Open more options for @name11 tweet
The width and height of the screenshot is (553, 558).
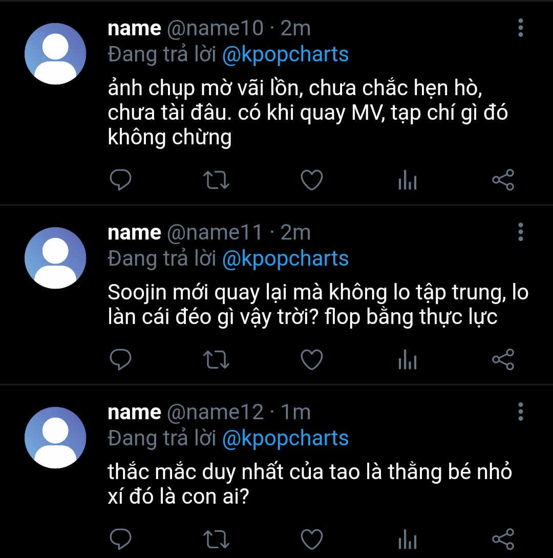coord(520,232)
